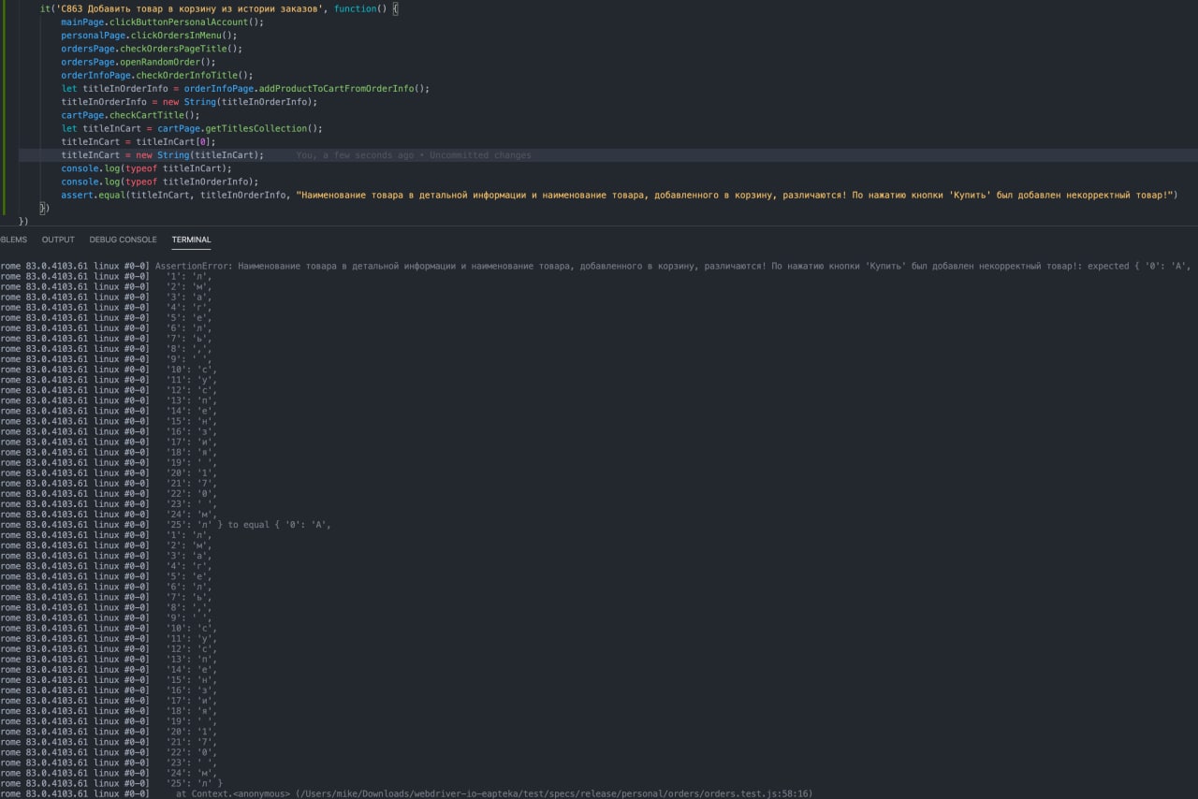Open the orders.test.js:58:16 path in terminal
Image resolution: width=1198 pixels, height=799 pixels.
[554, 793]
